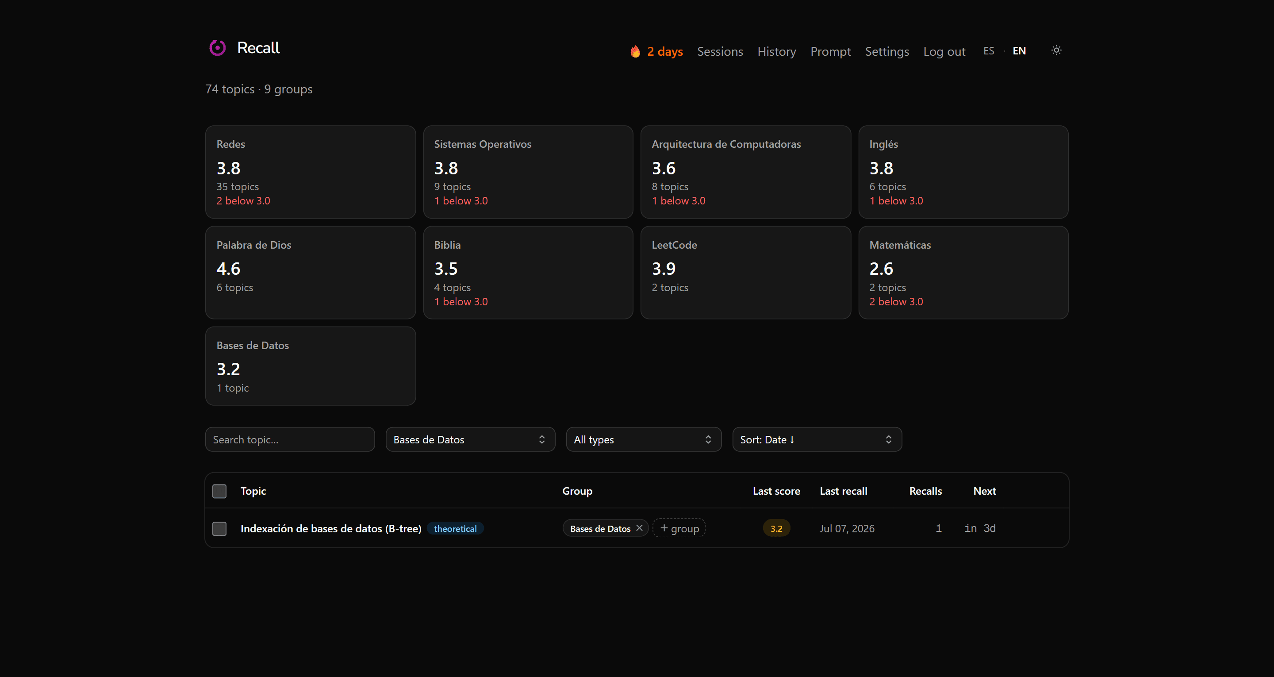Open Settings from the navigation

pos(887,51)
